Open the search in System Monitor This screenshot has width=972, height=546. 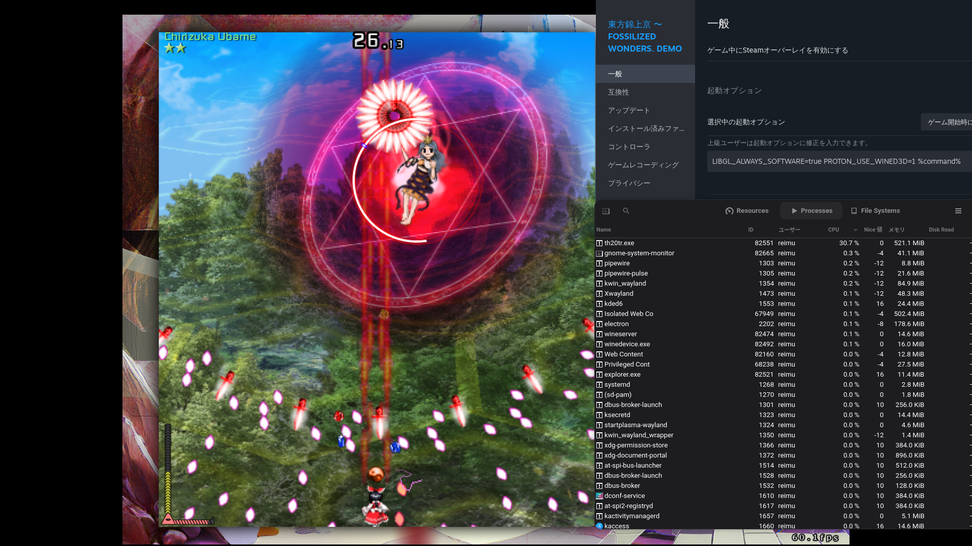tap(626, 211)
